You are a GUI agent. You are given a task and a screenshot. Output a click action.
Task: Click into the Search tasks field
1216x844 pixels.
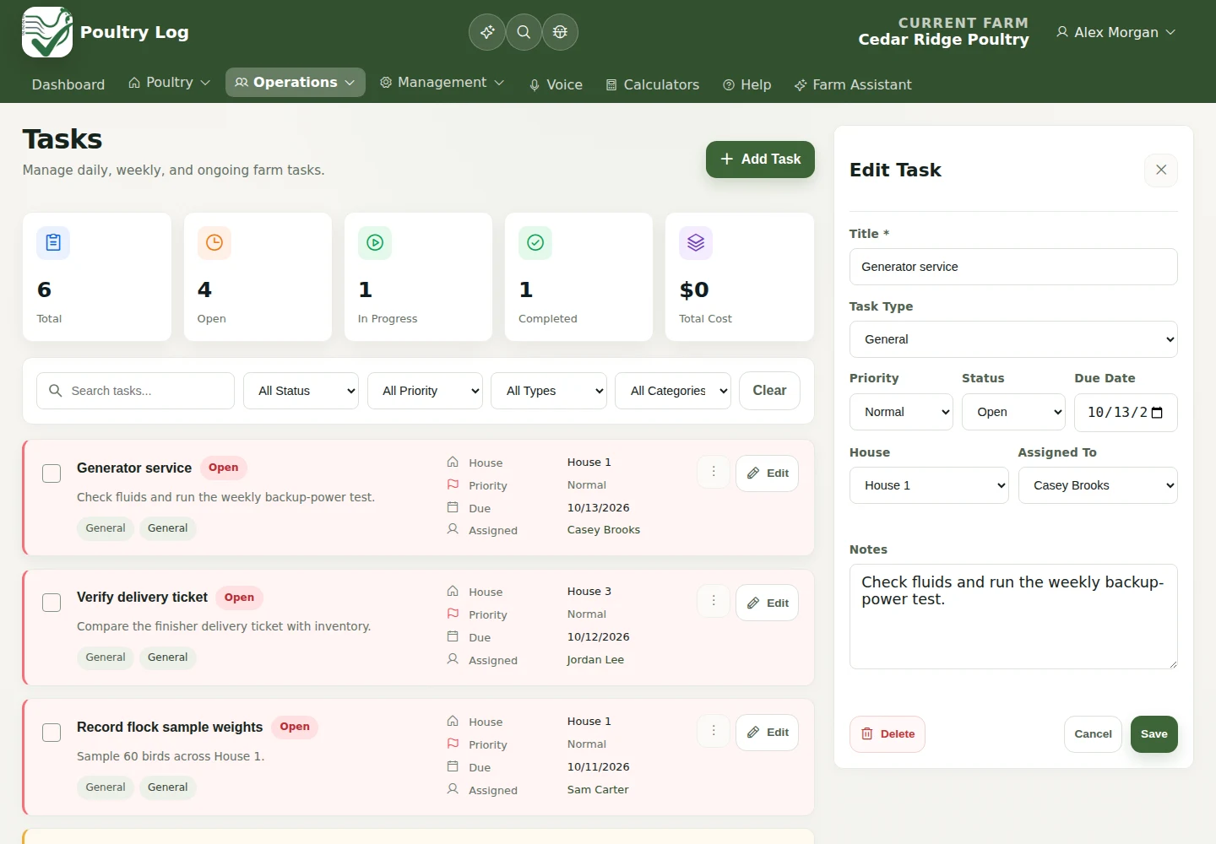click(x=135, y=391)
